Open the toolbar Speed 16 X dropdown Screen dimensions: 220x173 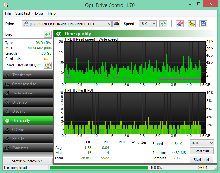click(x=147, y=24)
